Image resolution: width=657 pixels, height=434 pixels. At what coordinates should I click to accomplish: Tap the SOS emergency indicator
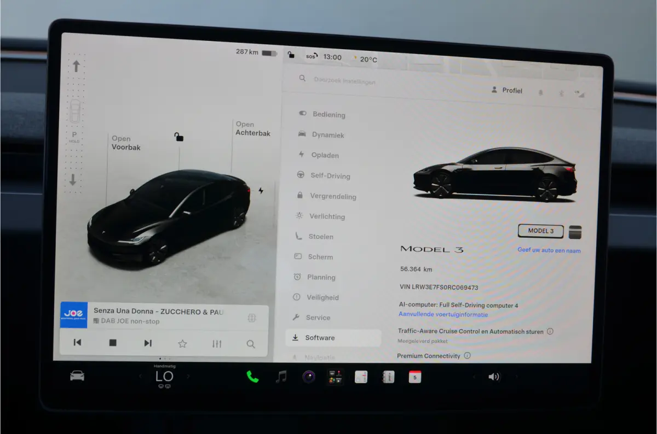pos(312,56)
